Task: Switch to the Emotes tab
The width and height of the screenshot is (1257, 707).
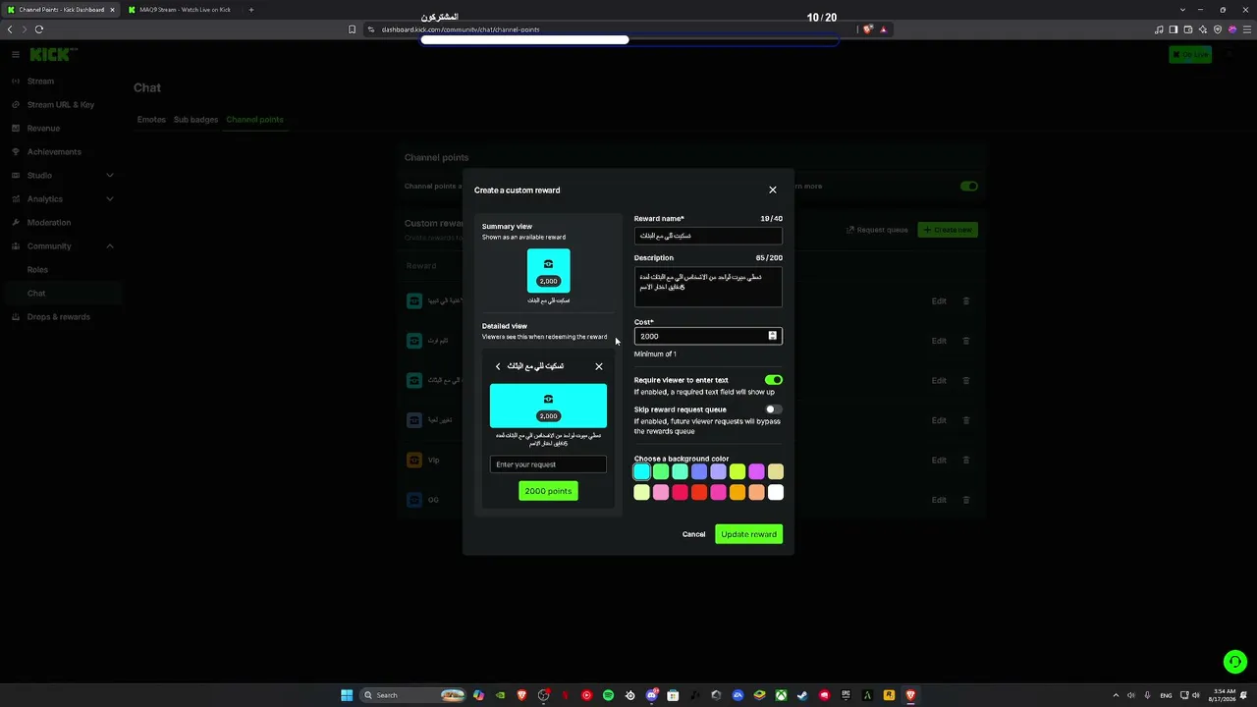Action: [x=151, y=120]
